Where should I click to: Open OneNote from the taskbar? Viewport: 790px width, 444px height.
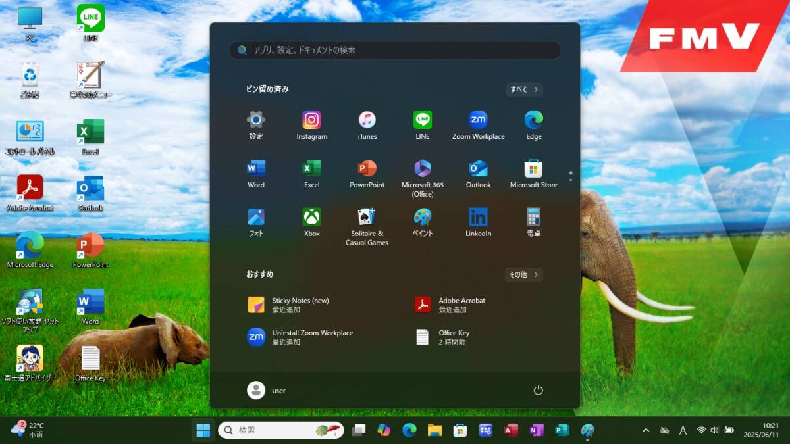(537, 430)
